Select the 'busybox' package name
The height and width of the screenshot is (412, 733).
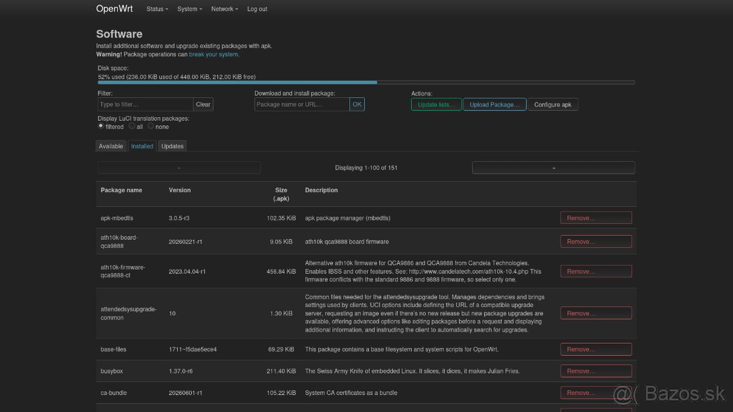pos(112,371)
